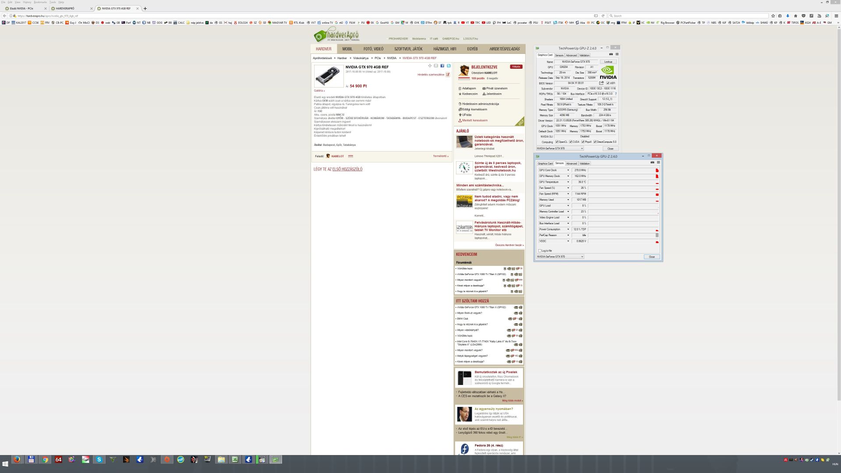Click the screenshot camera icon in the Graphics Card window
841x473 pixels.
pyautogui.click(x=611, y=54)
